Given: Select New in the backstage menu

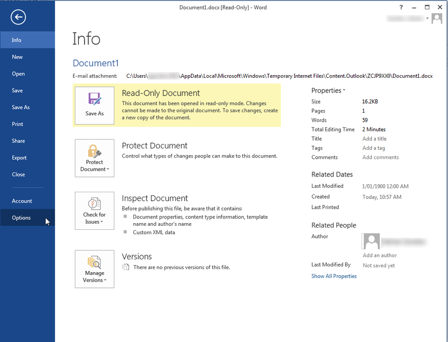Looking at the screenshot, I should coord(27,57).
